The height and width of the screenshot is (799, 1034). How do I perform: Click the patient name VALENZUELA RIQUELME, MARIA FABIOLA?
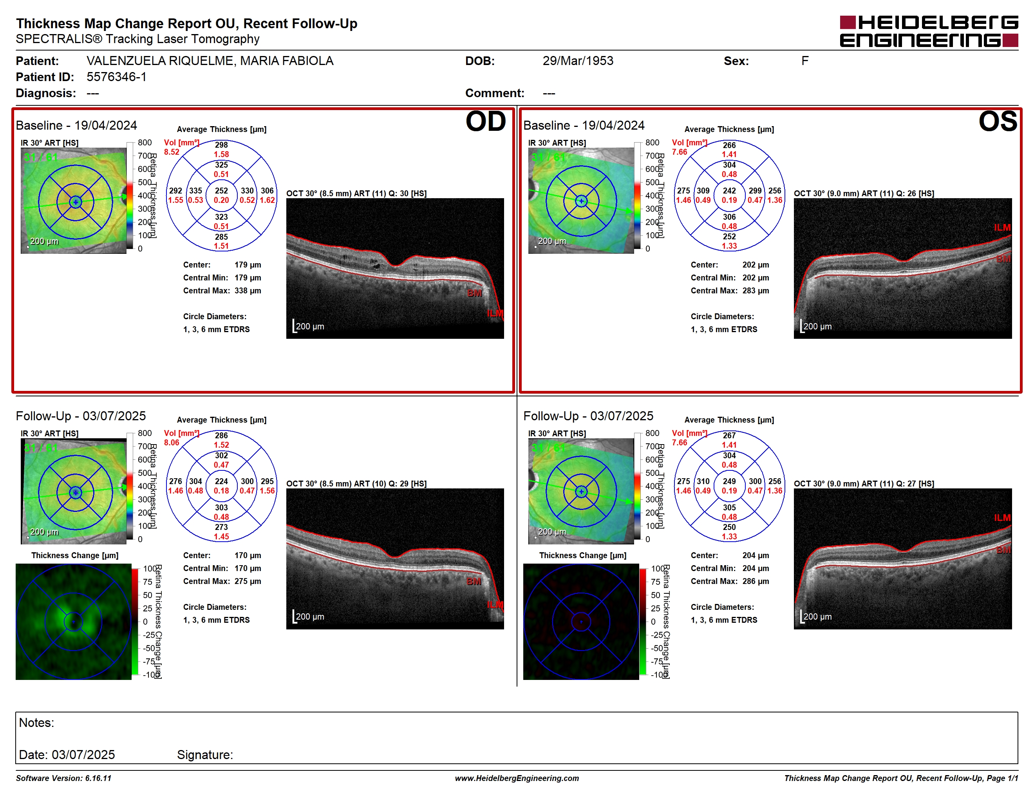point(210,61)
